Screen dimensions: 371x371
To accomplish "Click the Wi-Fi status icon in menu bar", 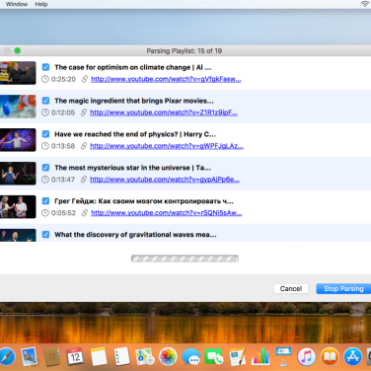I will (x=365, y=4).
